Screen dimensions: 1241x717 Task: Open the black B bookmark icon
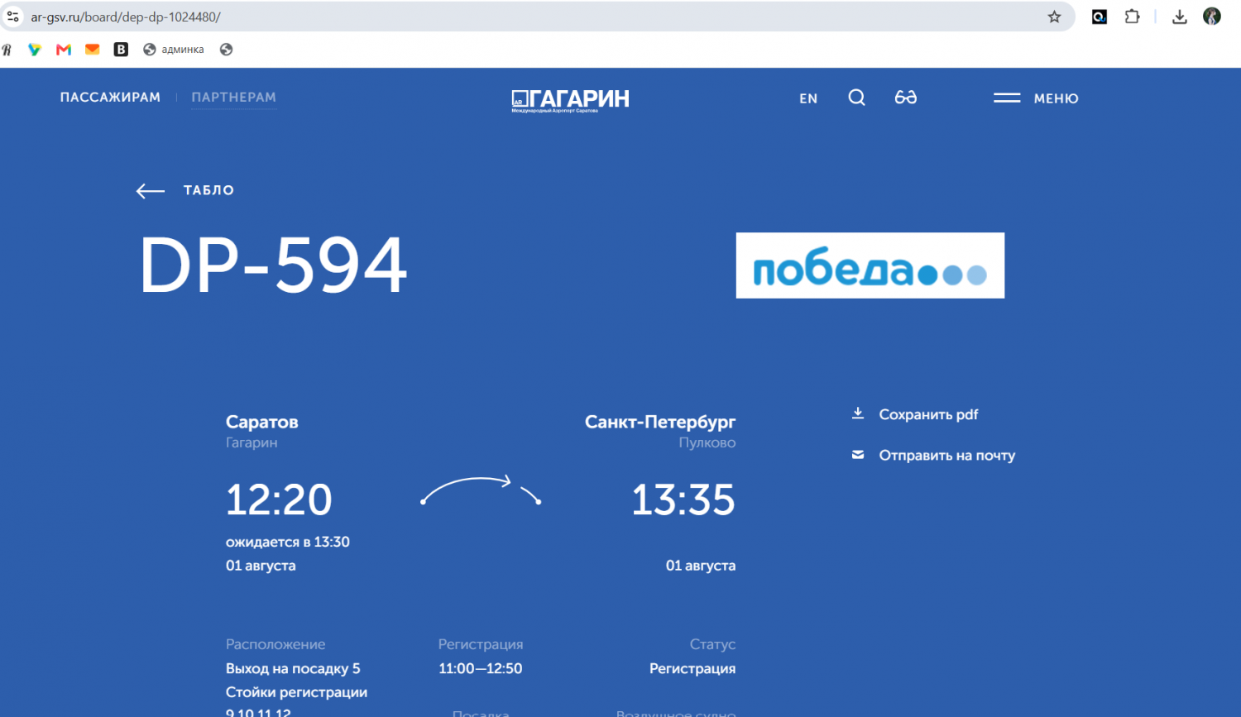point(121,50)
